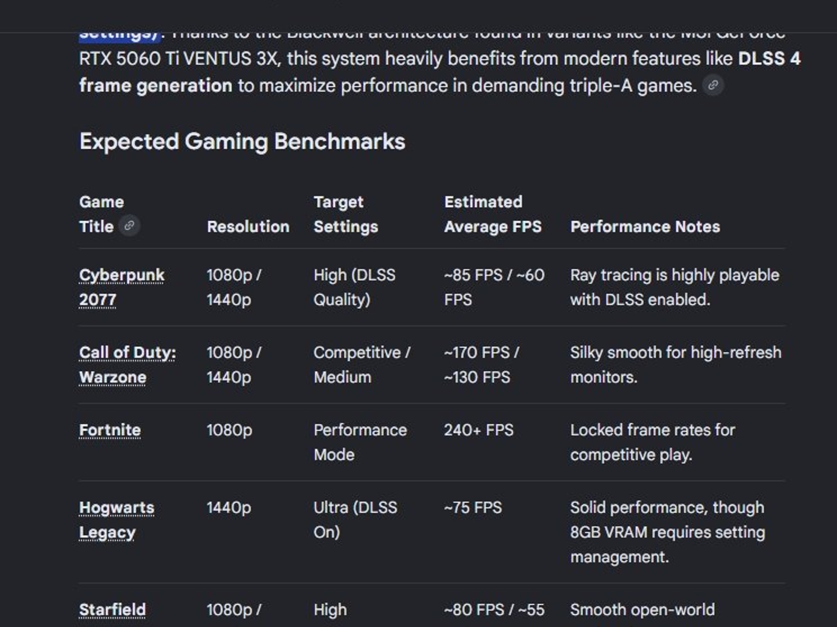Click the DLSS 4 frame generation bold text
Screen dimensions: 837x627
pyautogui.click(x=439, y=72)
